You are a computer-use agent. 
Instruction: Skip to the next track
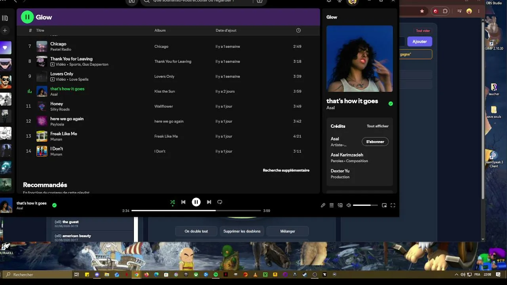(209, 202)
